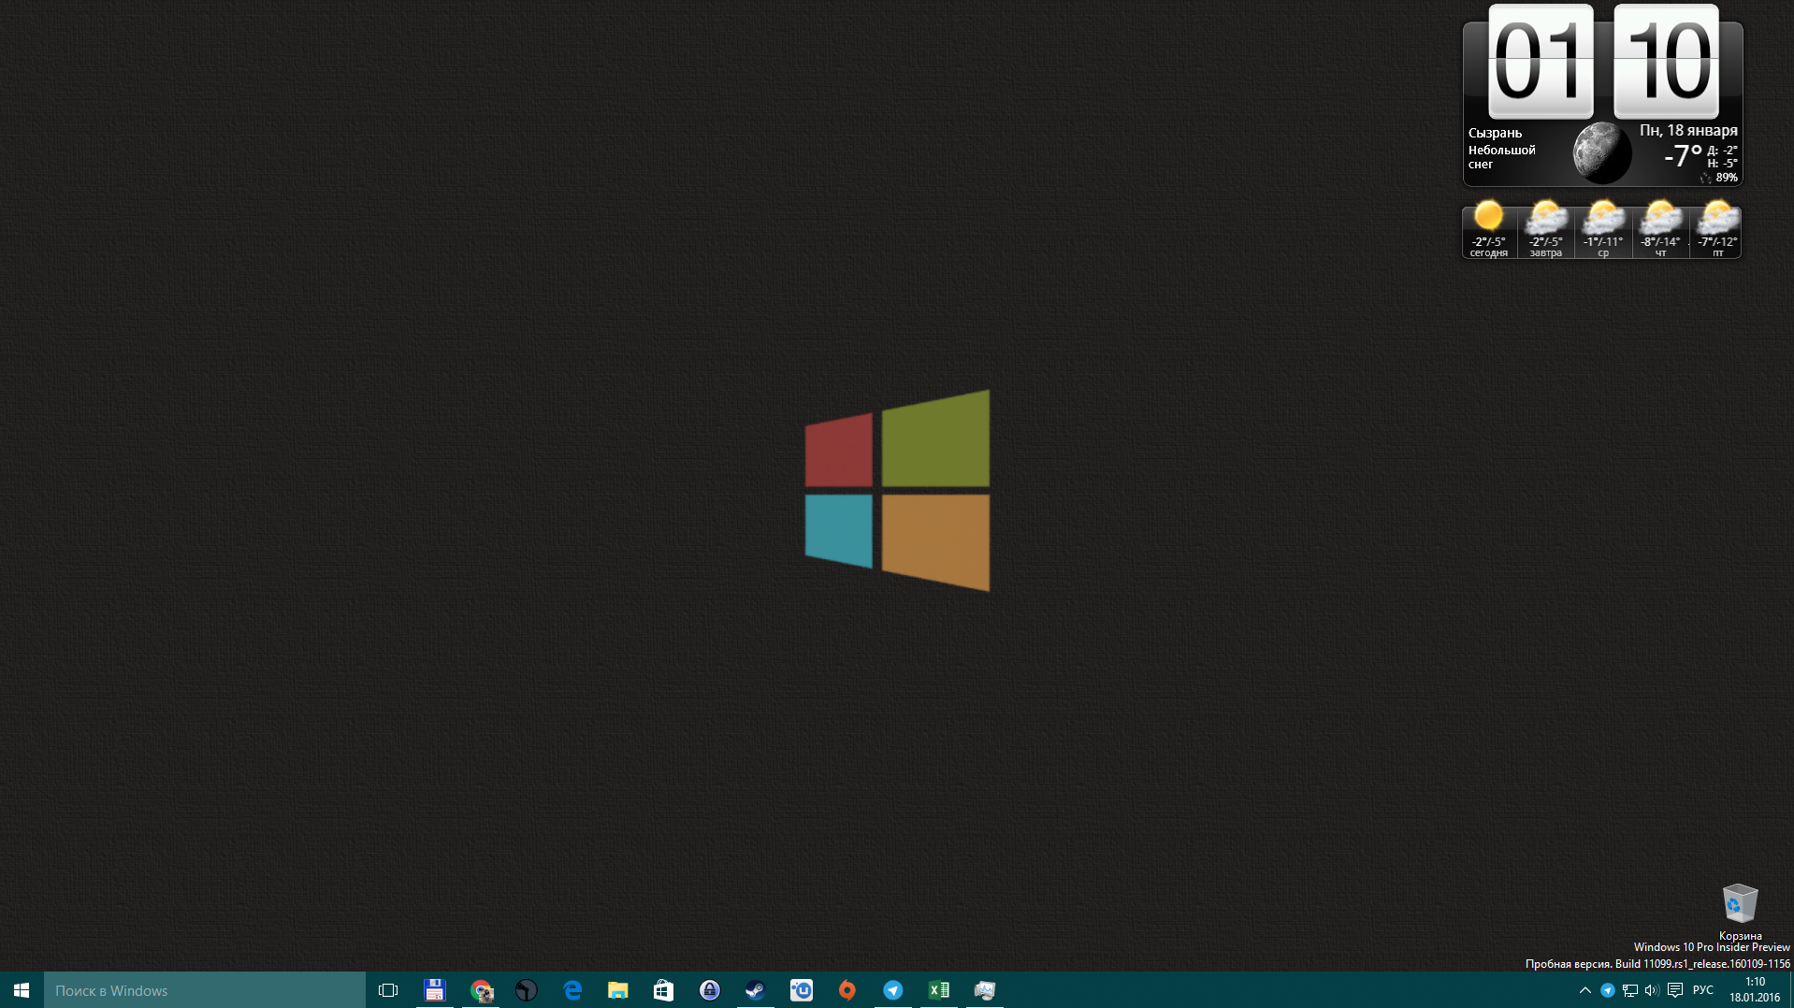Open the Windows Store from taskbar
This screenshot has width=1794, height=1008.
tap(664, 990)
